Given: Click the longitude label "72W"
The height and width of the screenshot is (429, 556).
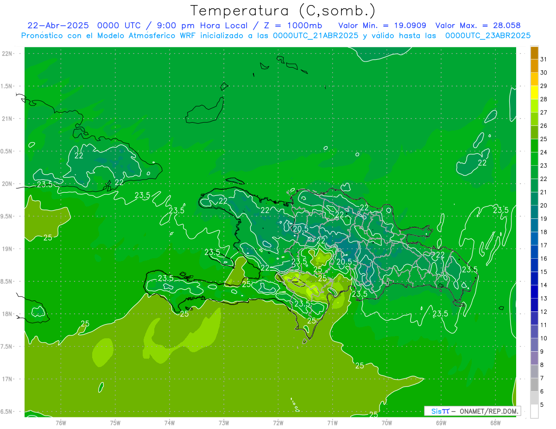Looking at the screenshot, I should tap(278, 423).
